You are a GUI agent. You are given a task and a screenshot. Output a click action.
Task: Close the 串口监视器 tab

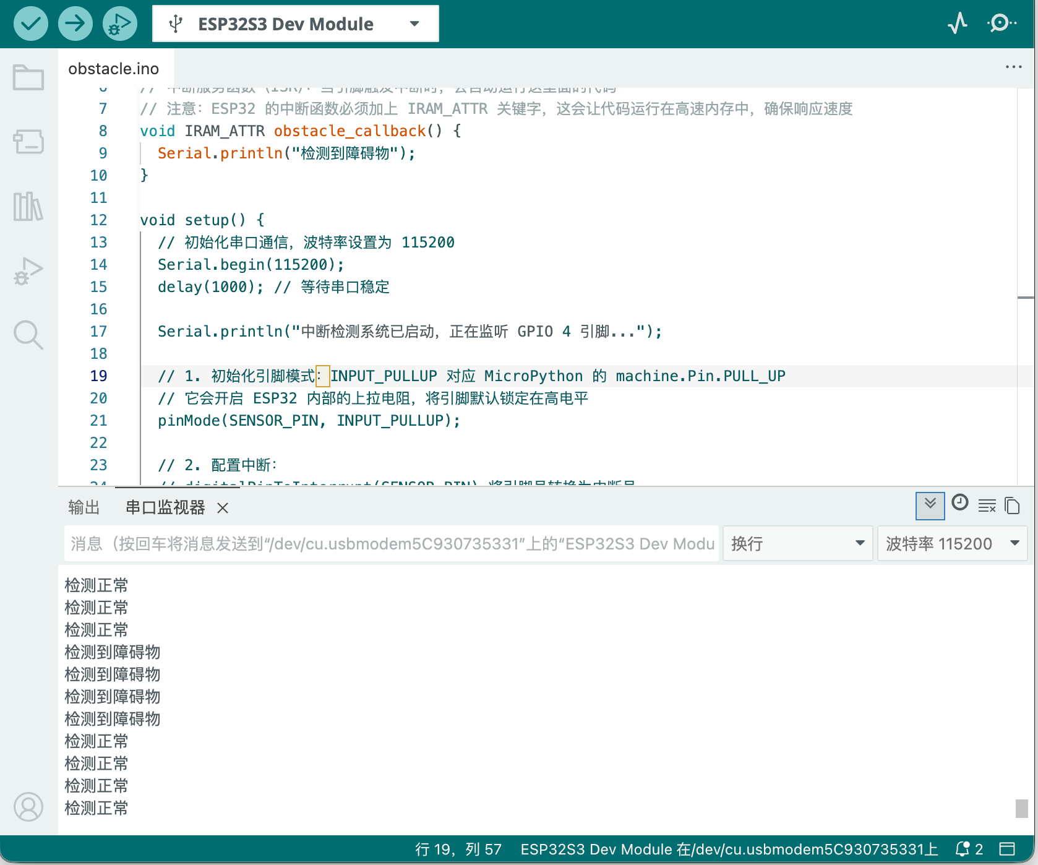coord(223,508)
